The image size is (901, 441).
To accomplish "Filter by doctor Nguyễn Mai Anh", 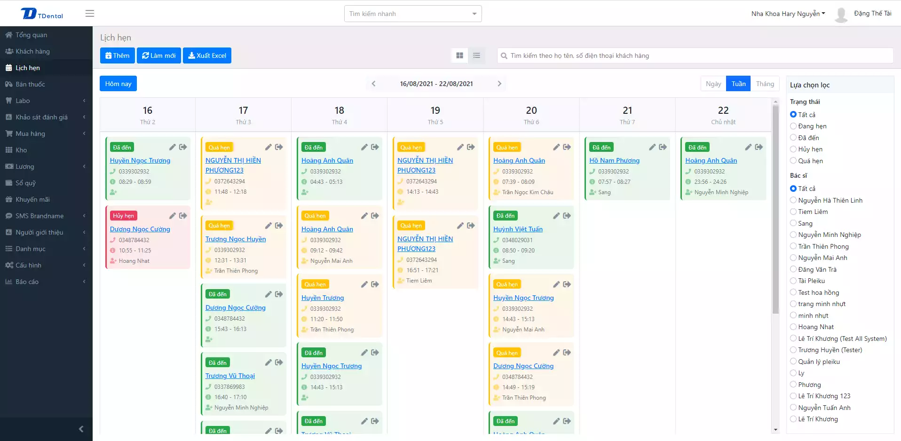I will click(793, 258).
